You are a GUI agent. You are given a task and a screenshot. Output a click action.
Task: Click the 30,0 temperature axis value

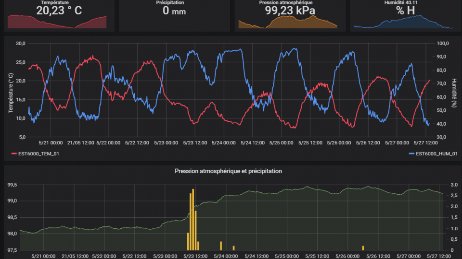coord(21,44)
